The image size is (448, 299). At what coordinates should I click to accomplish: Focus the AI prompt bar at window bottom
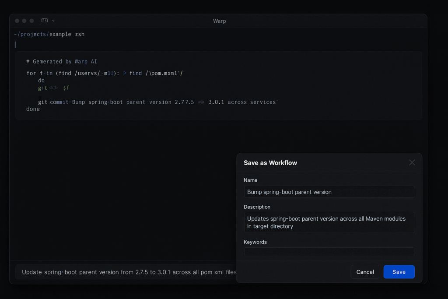[x=127, y=272]
